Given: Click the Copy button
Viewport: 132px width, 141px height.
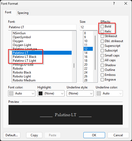Looking at the screenshot, I should point(34,135).
